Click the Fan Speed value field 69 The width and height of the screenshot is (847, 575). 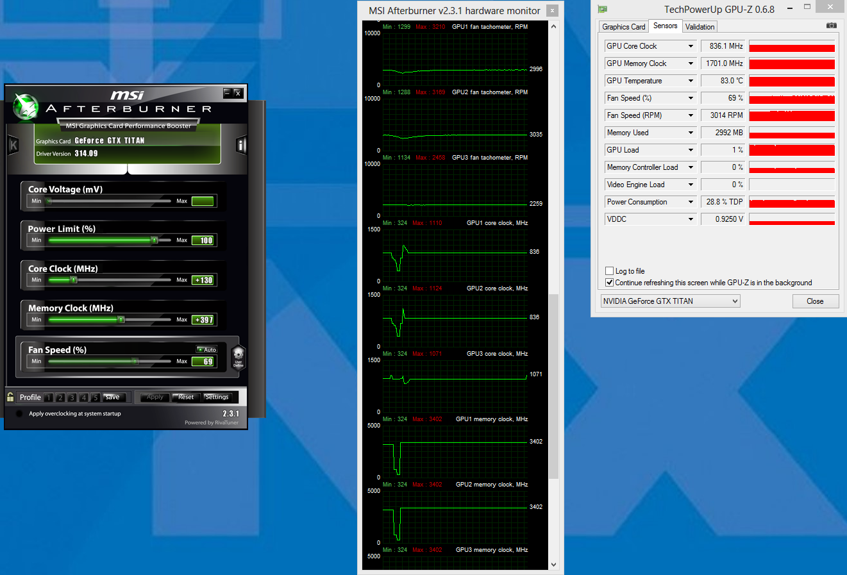[x=203, y=362]
